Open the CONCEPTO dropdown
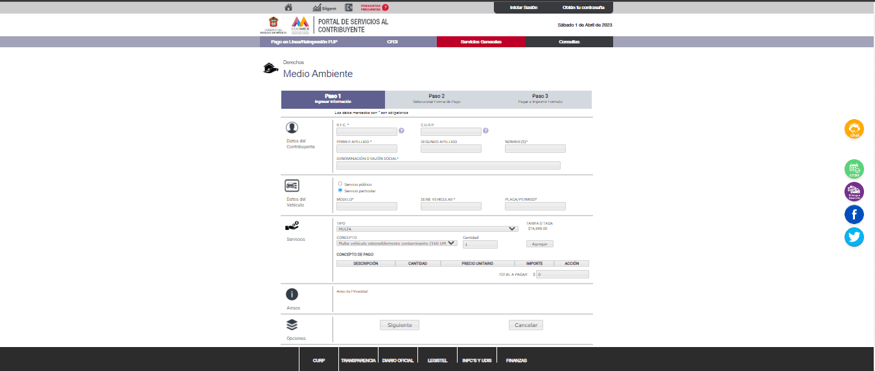The image size is (875, 371). (397, 243)
